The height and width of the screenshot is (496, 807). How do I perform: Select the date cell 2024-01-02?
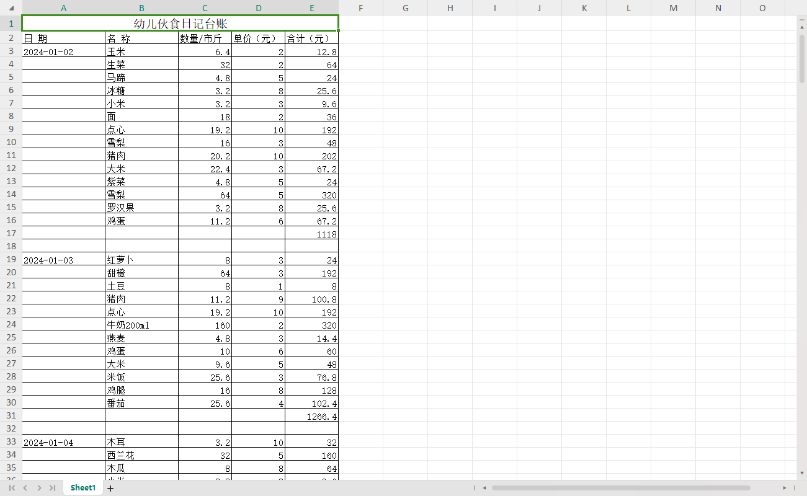[x=64, y=51]
